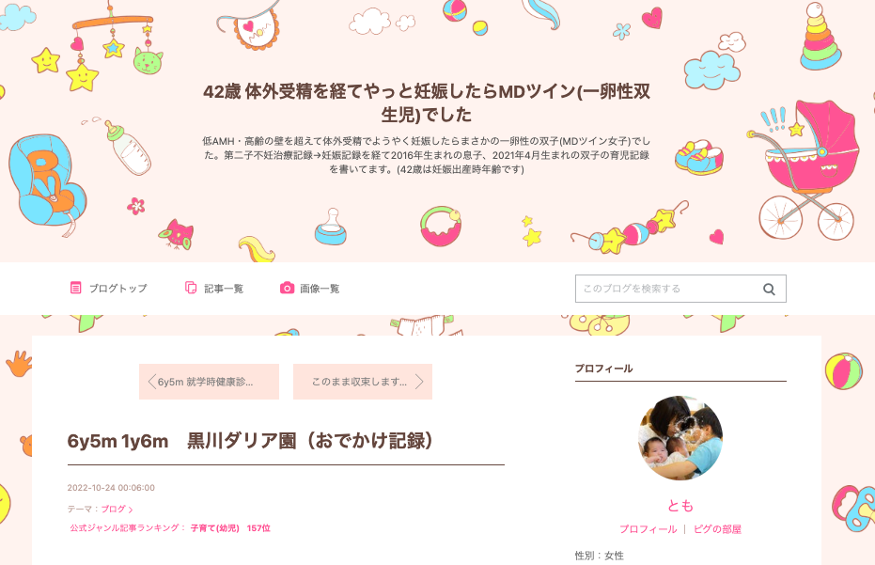Screen dimensions: 875x565
Task: Open the post title 黒川ダリア園 link
Action: pos(251,441)
